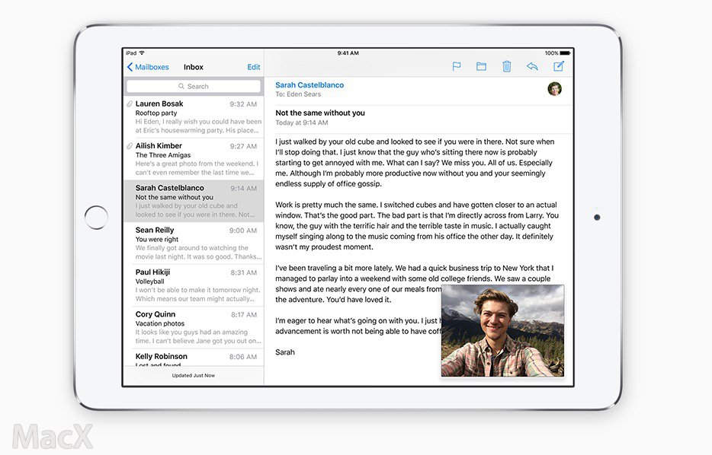The image size is (712, 455).
Task: Tap sender name Sarah Castelblanco in header
Action: point(309,84)
